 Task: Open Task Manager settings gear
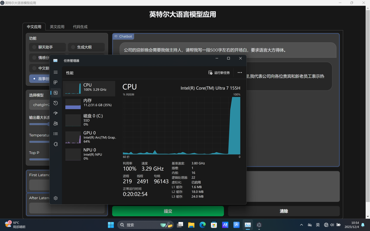(x=55, y=198)
